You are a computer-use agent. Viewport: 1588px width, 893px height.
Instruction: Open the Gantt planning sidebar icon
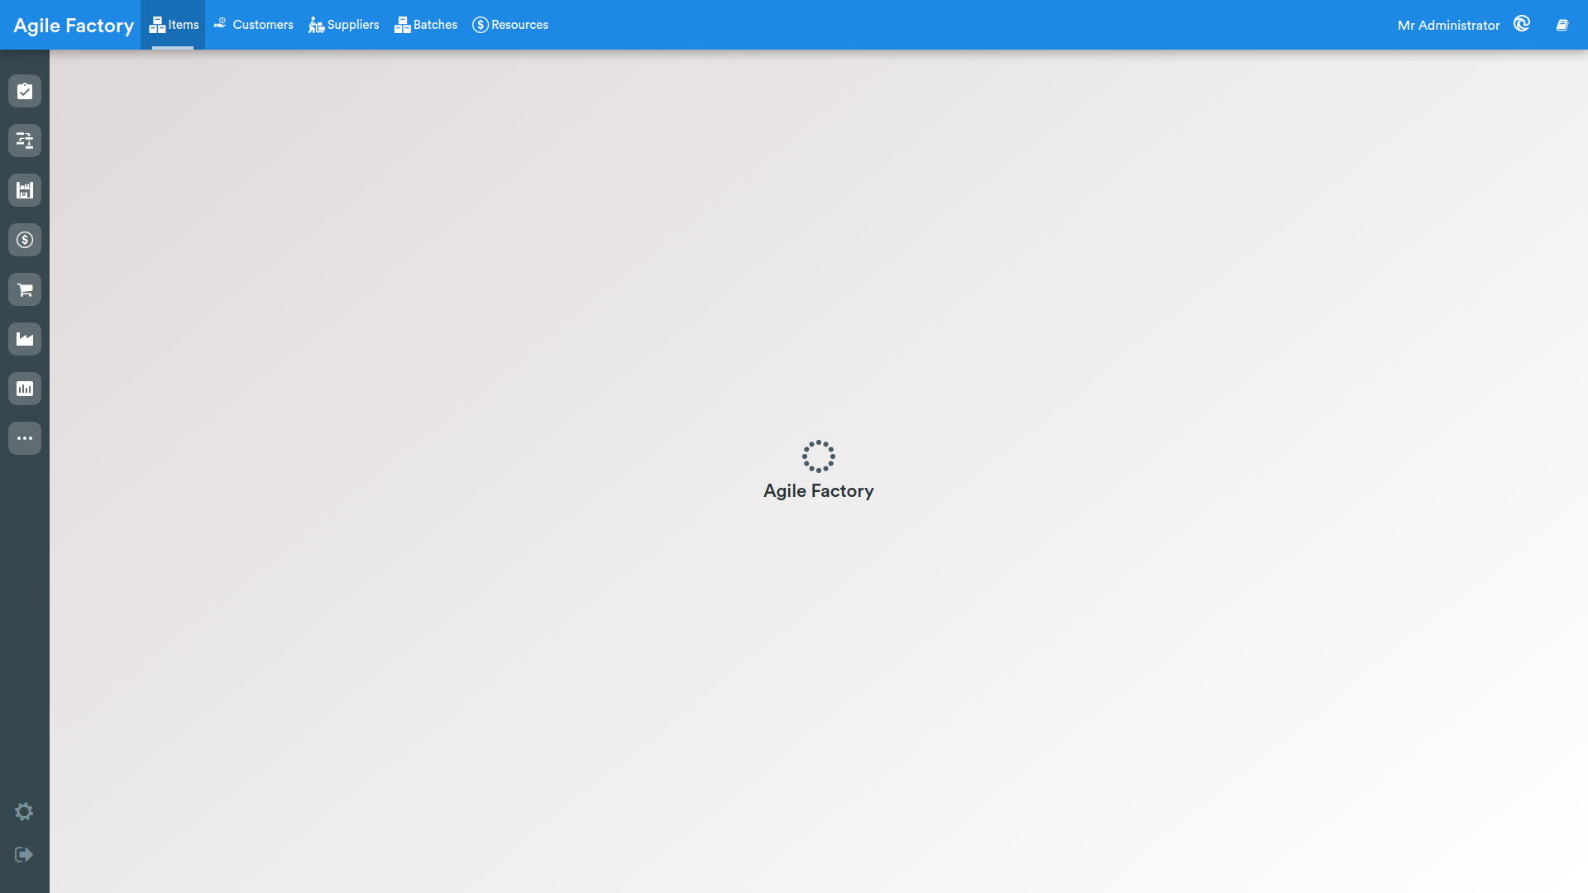click(x=25, y=141)
